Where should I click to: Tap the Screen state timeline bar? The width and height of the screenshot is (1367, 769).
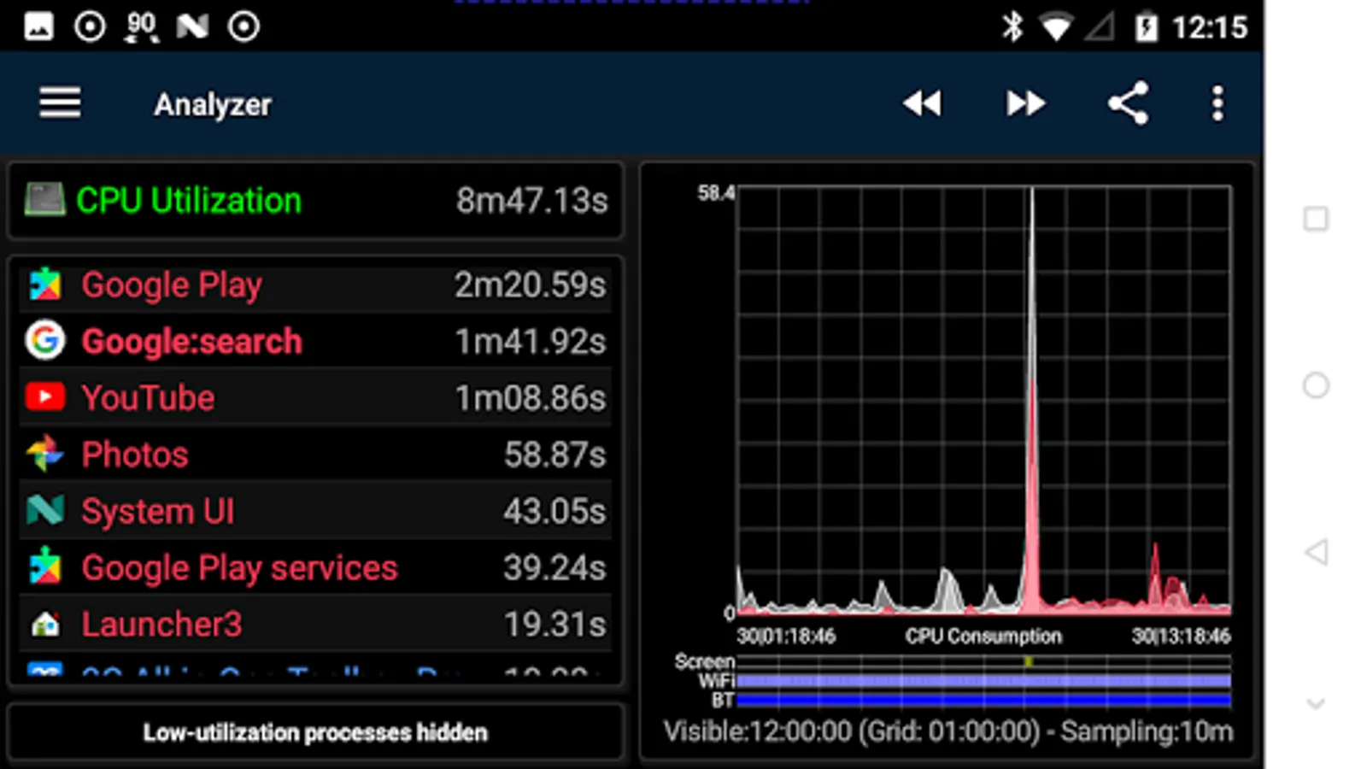tap(983, 661)
